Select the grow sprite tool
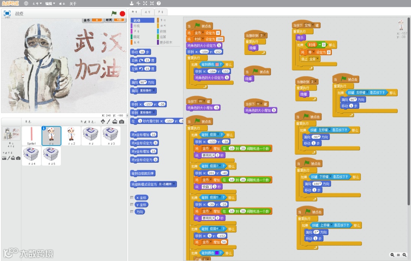The width and height of the screenshot is (411, 261). (x=145, y=3)
